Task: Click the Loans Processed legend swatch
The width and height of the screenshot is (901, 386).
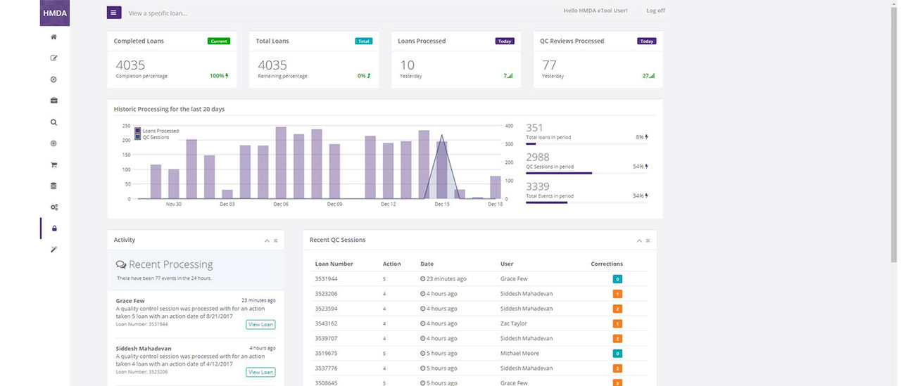Action: pyautogui.click(x=138, y=131)
